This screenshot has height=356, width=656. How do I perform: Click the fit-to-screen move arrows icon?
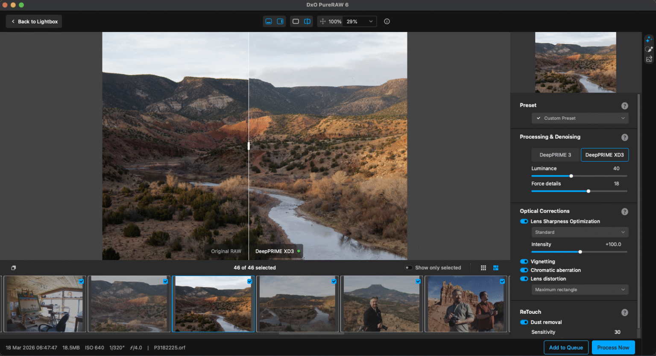coord(323,21)
